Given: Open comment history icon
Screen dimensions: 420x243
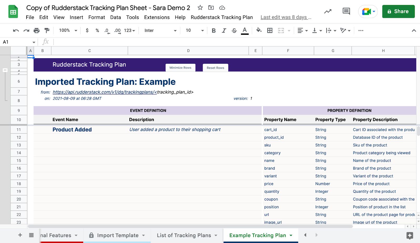Looking at the screenshot, I should (346, 11).
